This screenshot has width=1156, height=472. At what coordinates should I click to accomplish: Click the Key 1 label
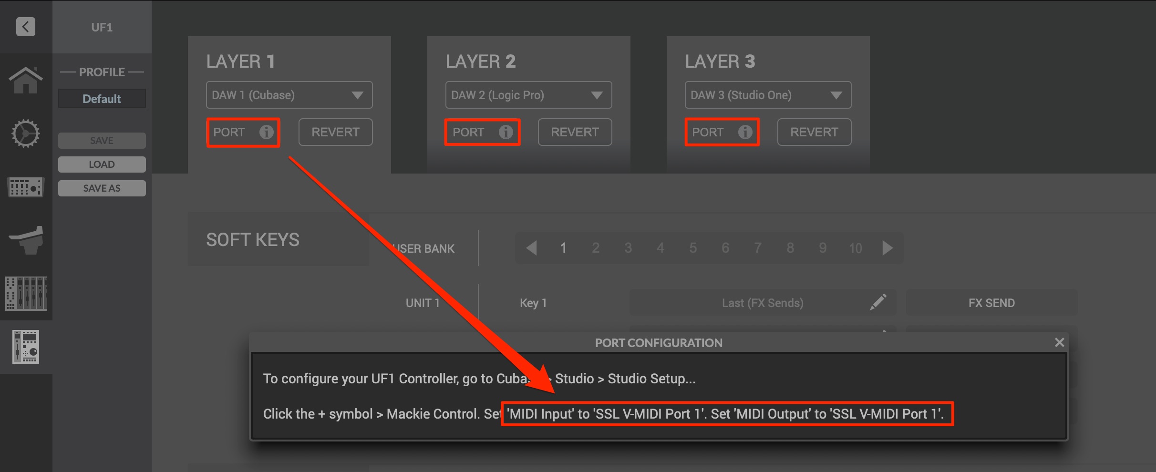point(533,303)
